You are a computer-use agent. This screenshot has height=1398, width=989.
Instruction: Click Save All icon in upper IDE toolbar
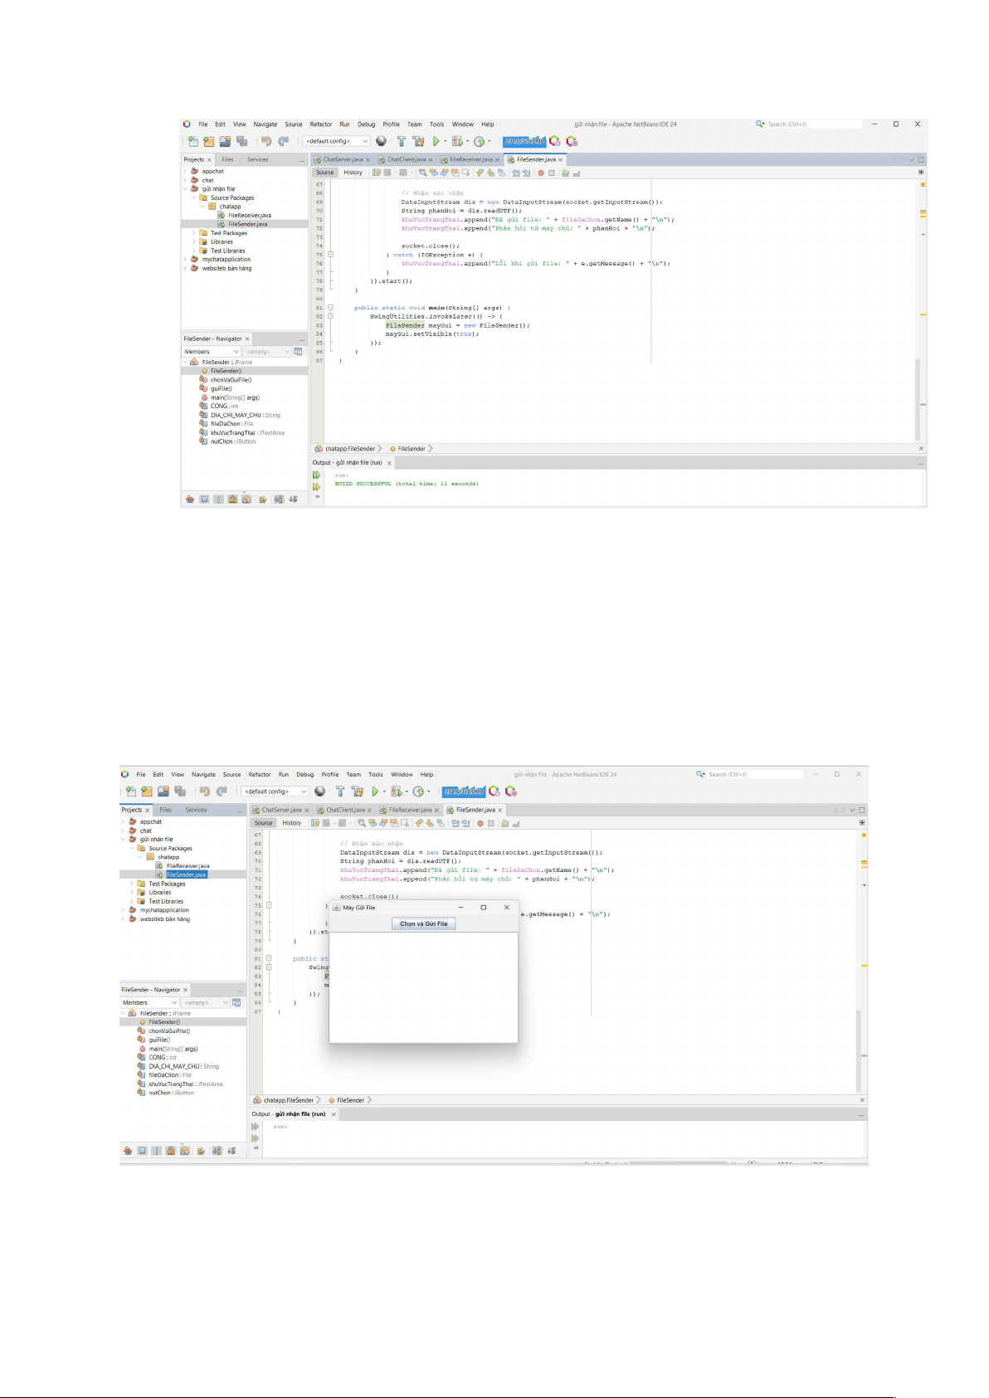pyautogui.click(x=241, y=142)
